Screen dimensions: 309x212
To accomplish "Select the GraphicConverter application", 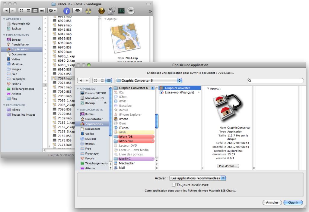I will [x=180, y=88].
